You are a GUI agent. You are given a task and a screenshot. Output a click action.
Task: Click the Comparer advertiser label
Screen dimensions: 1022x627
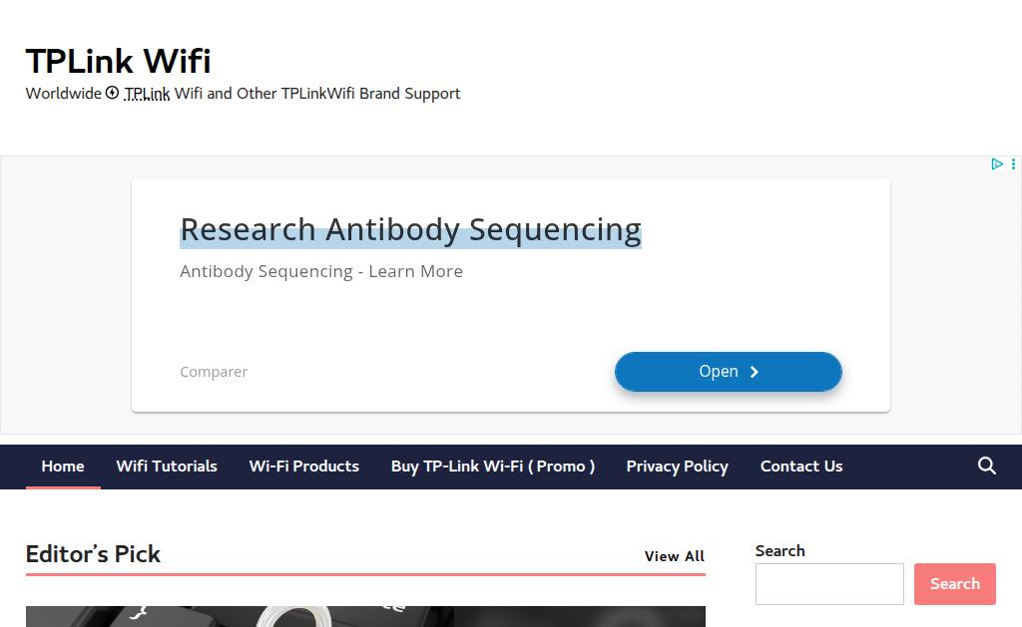click(x=214, y=372)
